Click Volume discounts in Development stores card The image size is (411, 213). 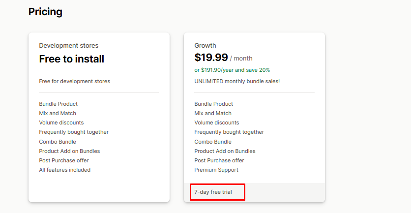(61, 123)
